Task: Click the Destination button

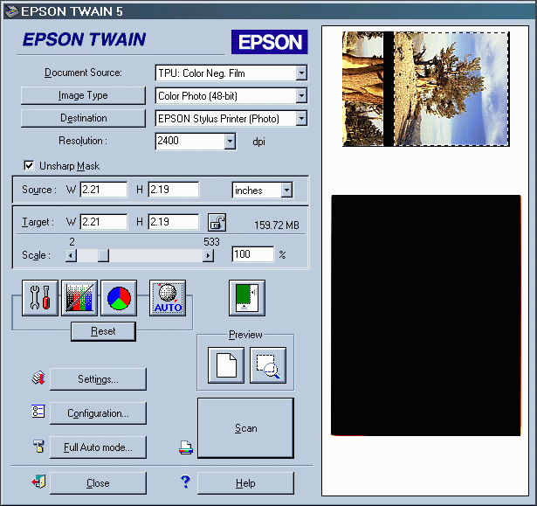Action: [x=83, y=118]
